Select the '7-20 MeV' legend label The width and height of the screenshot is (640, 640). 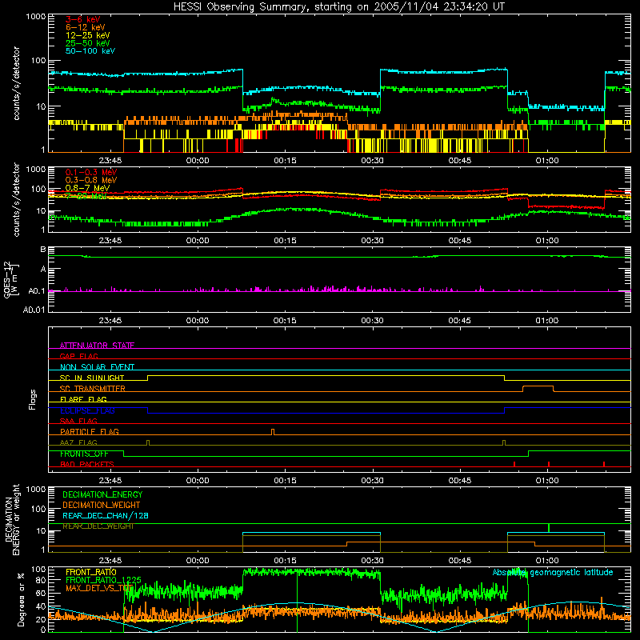click(86, 196)
